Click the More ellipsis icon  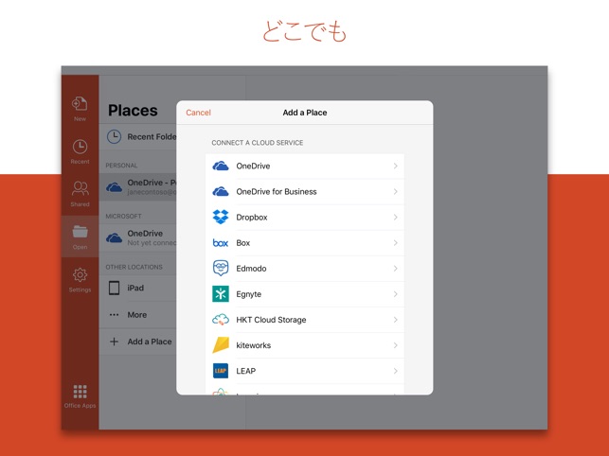coord(115,315)
